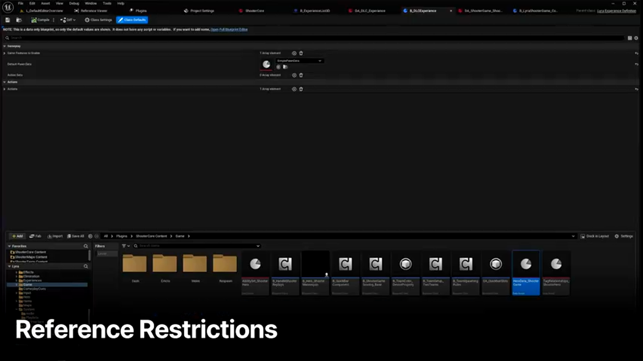Expand Game Features to Enable property
The height and width of the screenshot is (361, 643).
click(x=5, y=53)
